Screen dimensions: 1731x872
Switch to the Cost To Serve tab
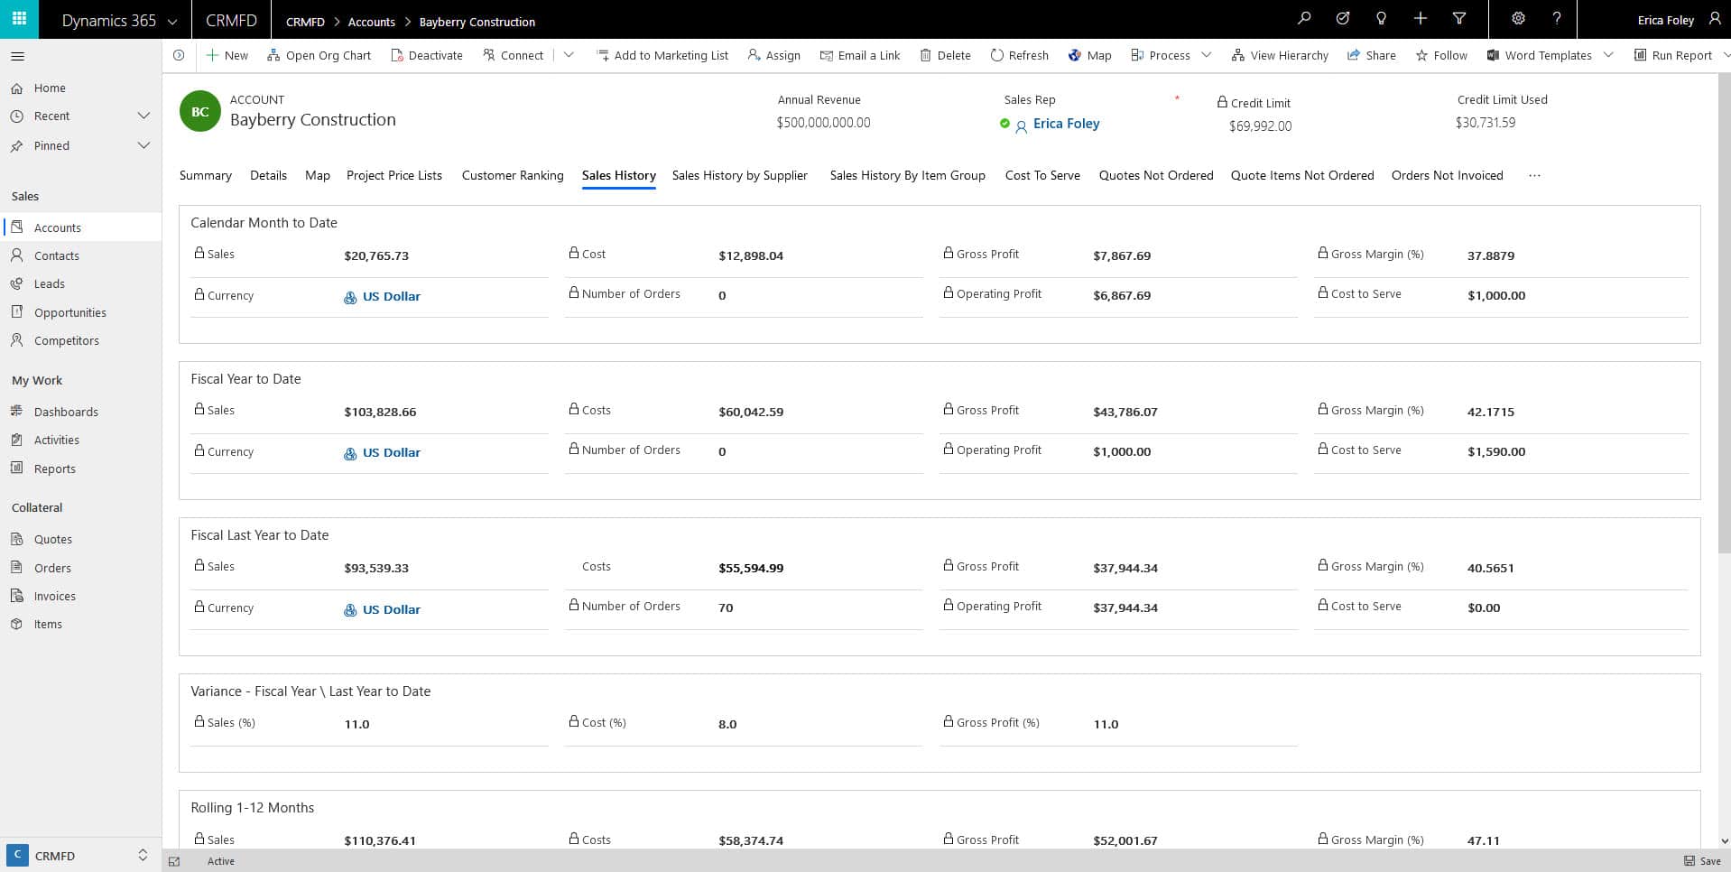click(1042, 175)
